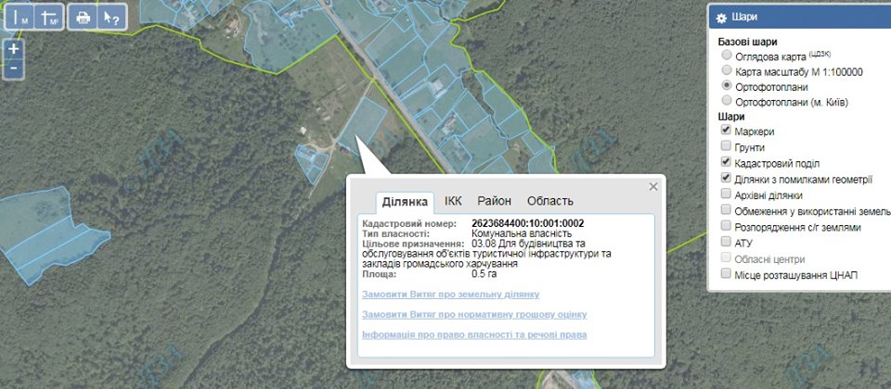
Task: Select Оглядова карта base layer
Action: coord(726,56)
